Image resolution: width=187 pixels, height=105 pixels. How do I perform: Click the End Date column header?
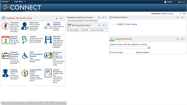point(85,30)
